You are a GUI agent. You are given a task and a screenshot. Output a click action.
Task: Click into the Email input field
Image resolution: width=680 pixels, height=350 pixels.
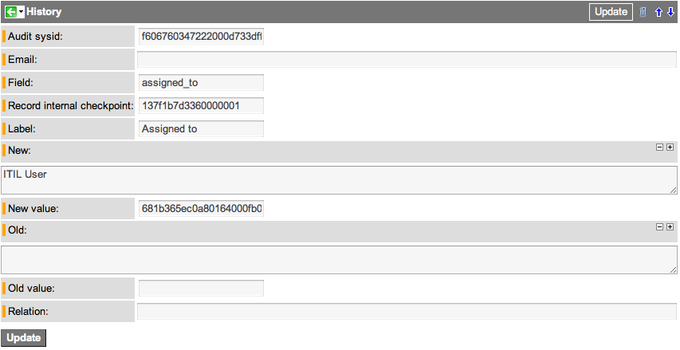[x=407, y=60]
